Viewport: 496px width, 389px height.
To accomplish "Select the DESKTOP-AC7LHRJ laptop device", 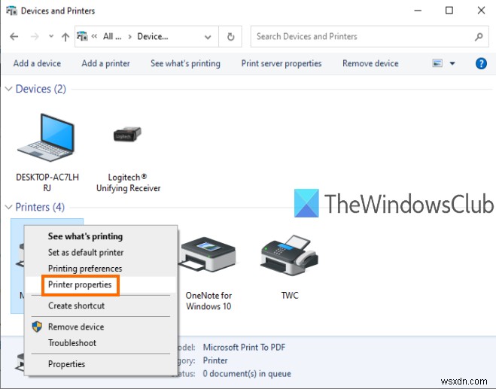I will coord(47,153).
